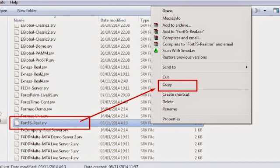Select file icon of EGlobal-Demo.srv
The height and width of the screenshot is (168, 280).
point(17,46)
